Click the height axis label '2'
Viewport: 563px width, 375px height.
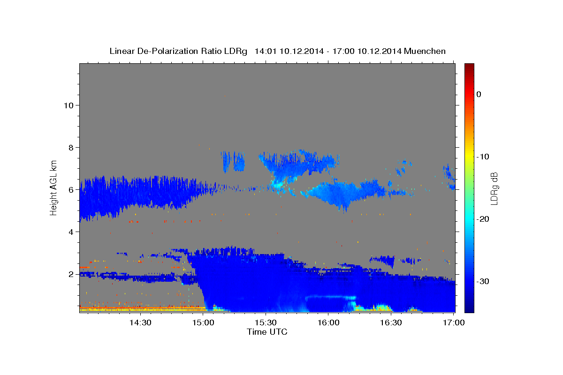click(x=71, y=274)
